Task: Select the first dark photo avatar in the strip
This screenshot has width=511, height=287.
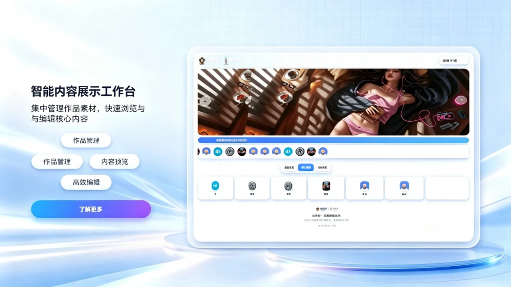Action: (x=242, y=151)
